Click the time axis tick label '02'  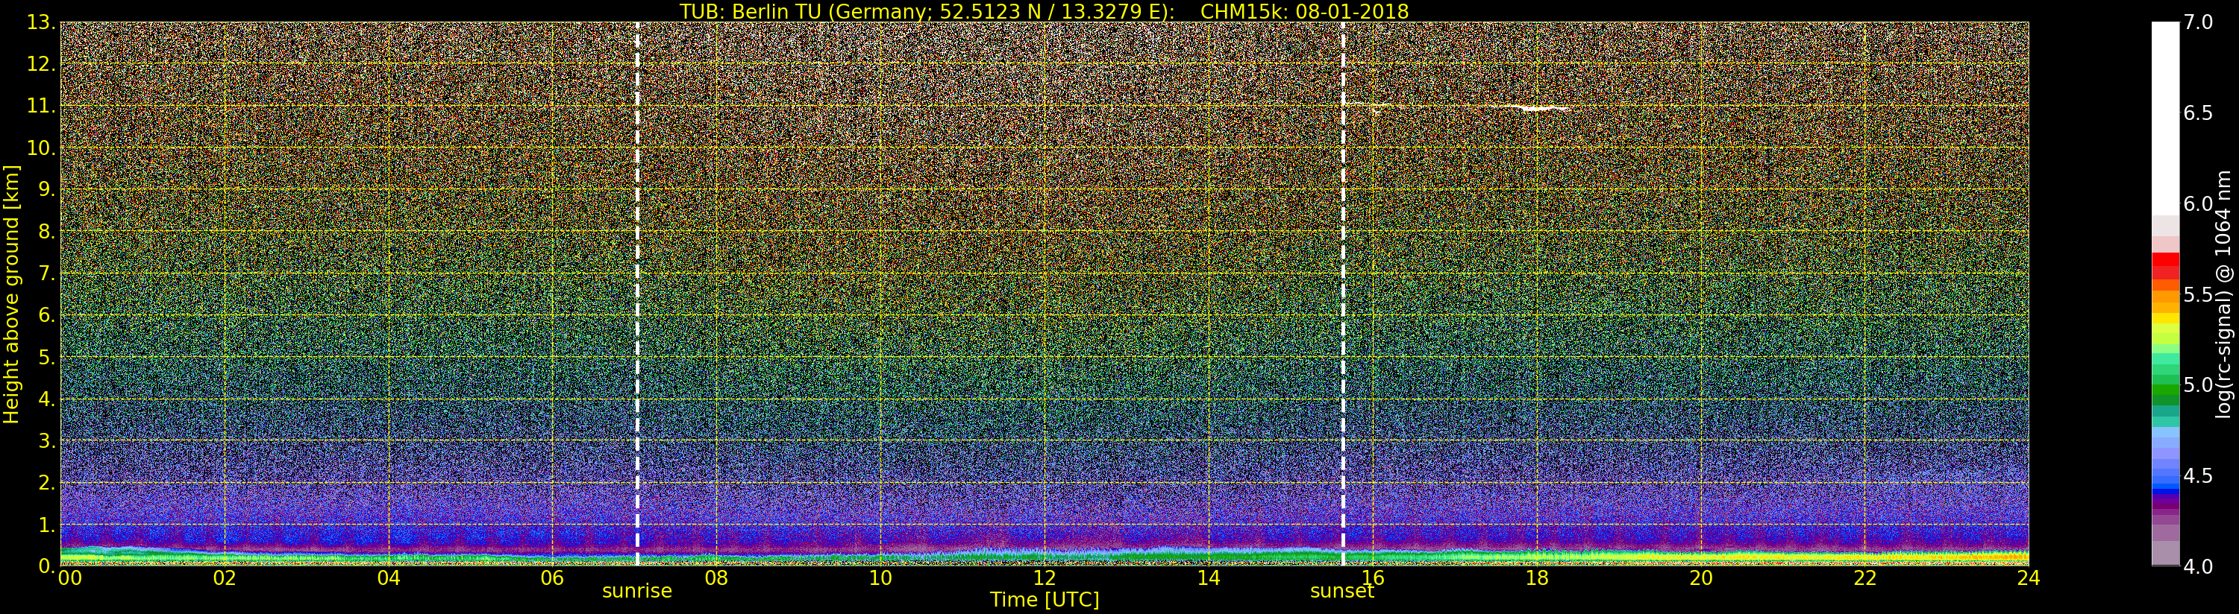pos(225,578)
